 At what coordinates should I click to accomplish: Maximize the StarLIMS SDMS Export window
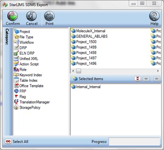point(142,3)
